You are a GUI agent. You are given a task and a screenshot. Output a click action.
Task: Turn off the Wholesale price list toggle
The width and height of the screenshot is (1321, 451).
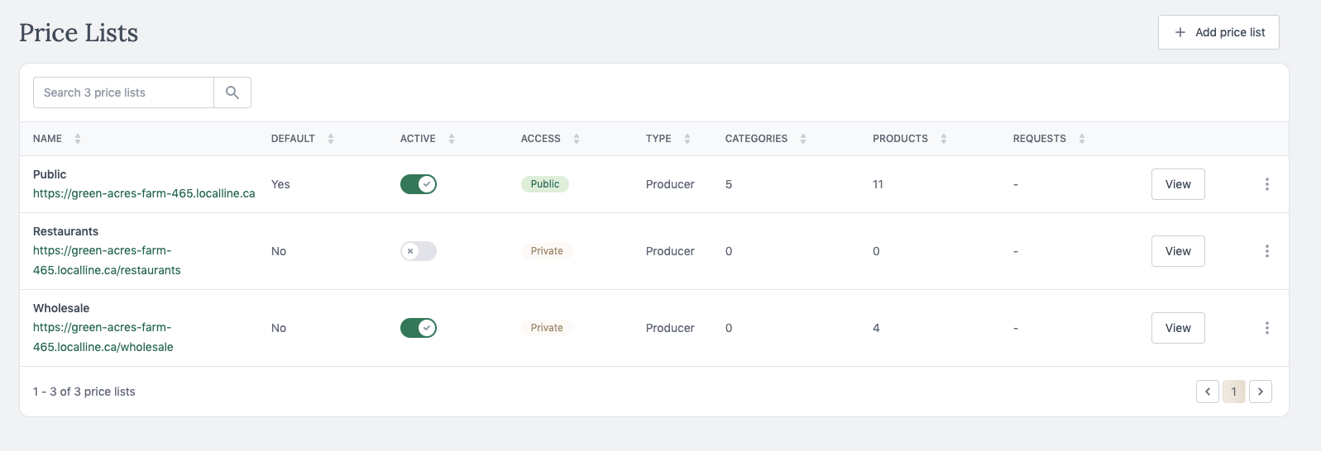[419, 328]
